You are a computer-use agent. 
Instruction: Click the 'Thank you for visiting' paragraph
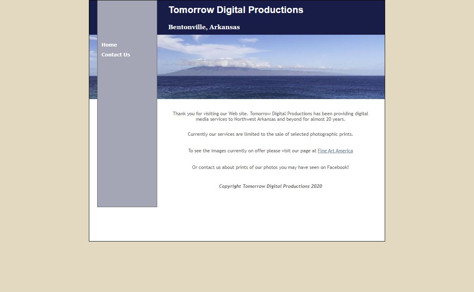[x=271, y=116]
